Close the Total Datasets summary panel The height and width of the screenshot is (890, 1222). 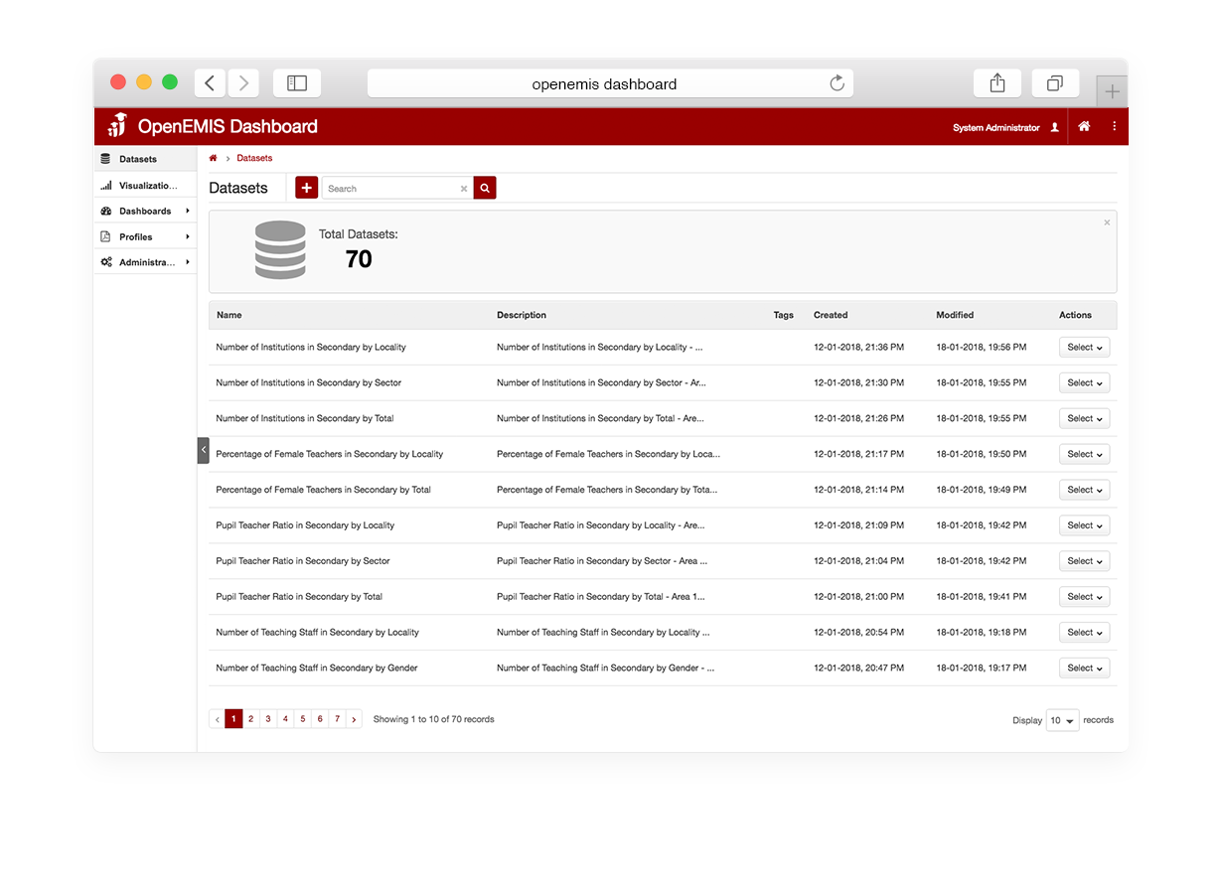[1107, 222]
